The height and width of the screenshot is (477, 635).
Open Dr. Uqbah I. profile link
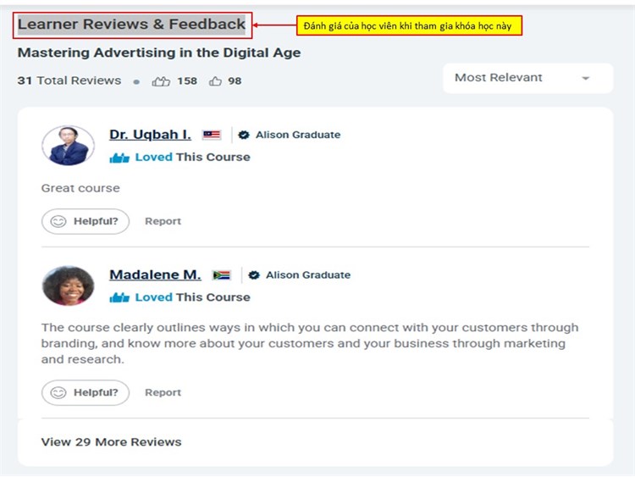[150, 135]
